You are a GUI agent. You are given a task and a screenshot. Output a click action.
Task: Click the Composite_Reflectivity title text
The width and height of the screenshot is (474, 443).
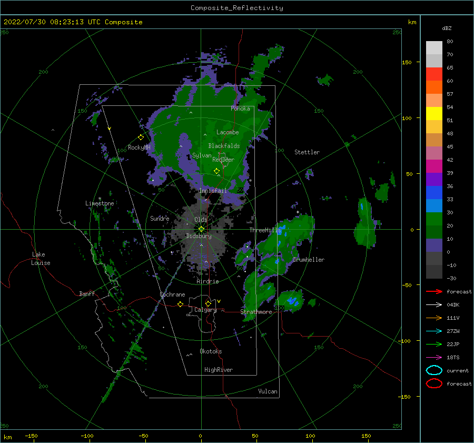pos(236,8)
